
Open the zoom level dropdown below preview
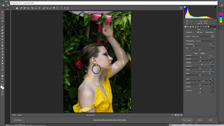click(x=21, y=115)
